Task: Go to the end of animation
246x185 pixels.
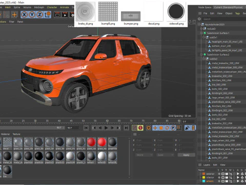Action: (126, 128)
